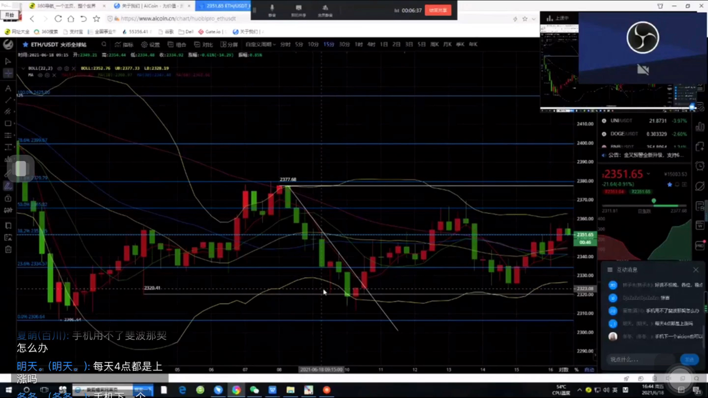Select the arrow cursor tool

8,61
